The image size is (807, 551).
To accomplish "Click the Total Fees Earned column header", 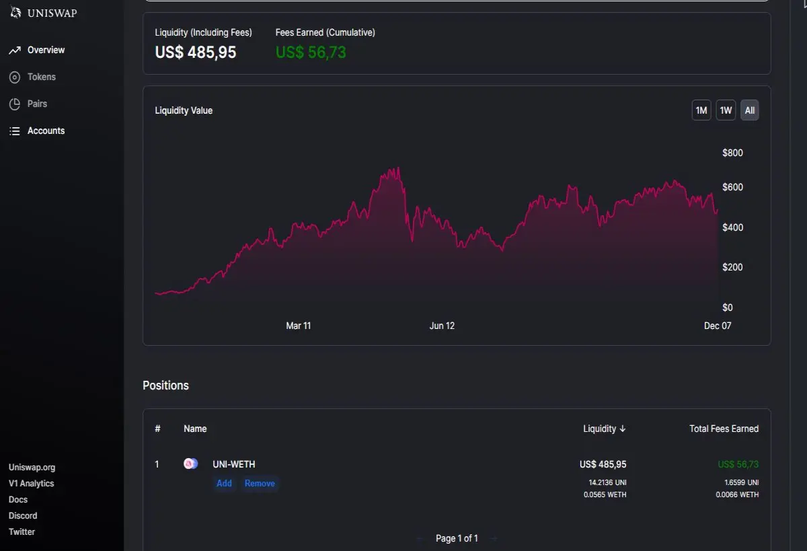I will 724,429.
